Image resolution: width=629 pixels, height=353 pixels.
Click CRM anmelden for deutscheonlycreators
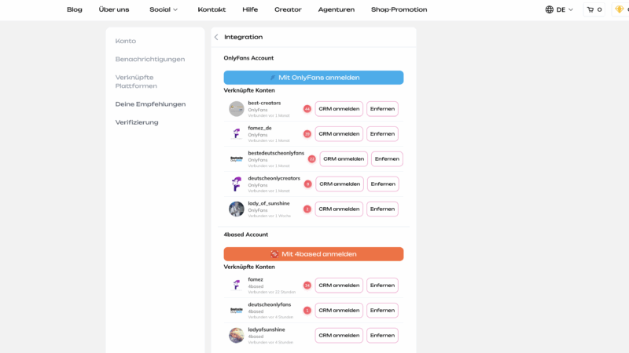click(x=340, y=184)
